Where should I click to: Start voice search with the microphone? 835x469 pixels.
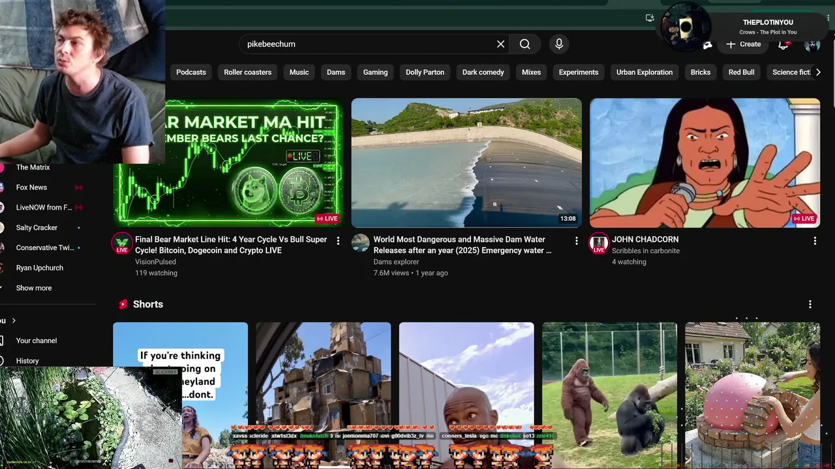(558, 44)
